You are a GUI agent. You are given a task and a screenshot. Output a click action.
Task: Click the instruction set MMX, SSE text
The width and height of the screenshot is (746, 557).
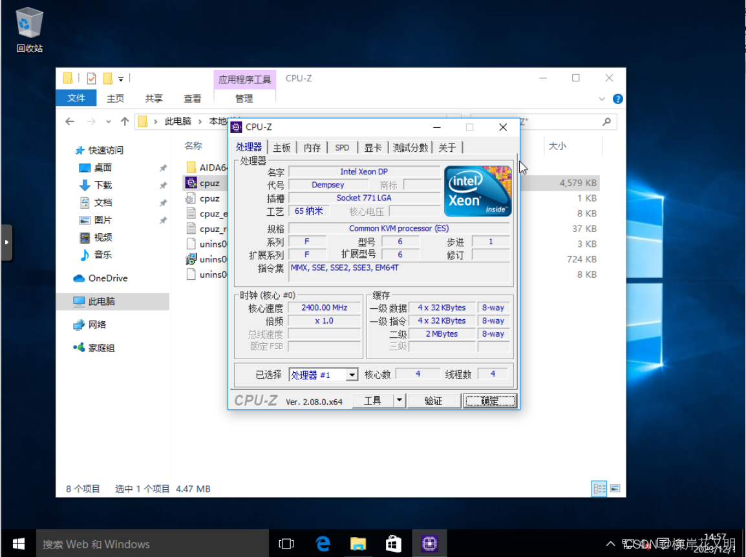[345, 268]
